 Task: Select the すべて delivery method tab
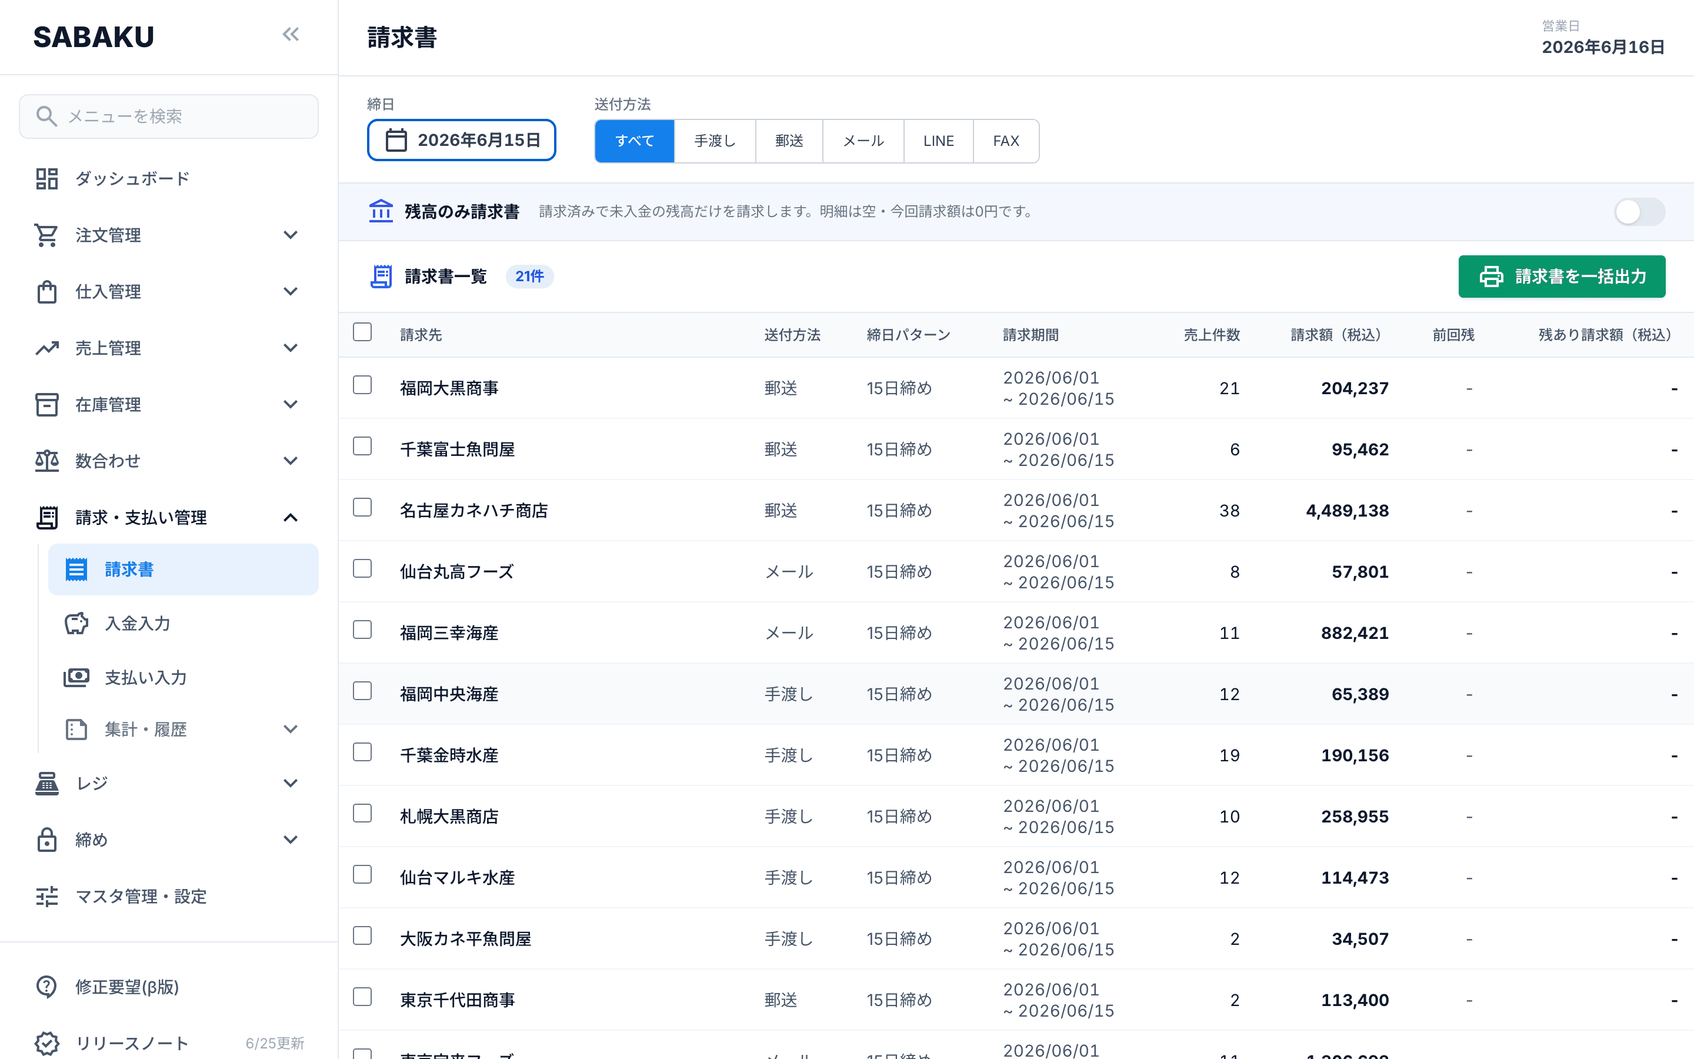coord(635,141)
